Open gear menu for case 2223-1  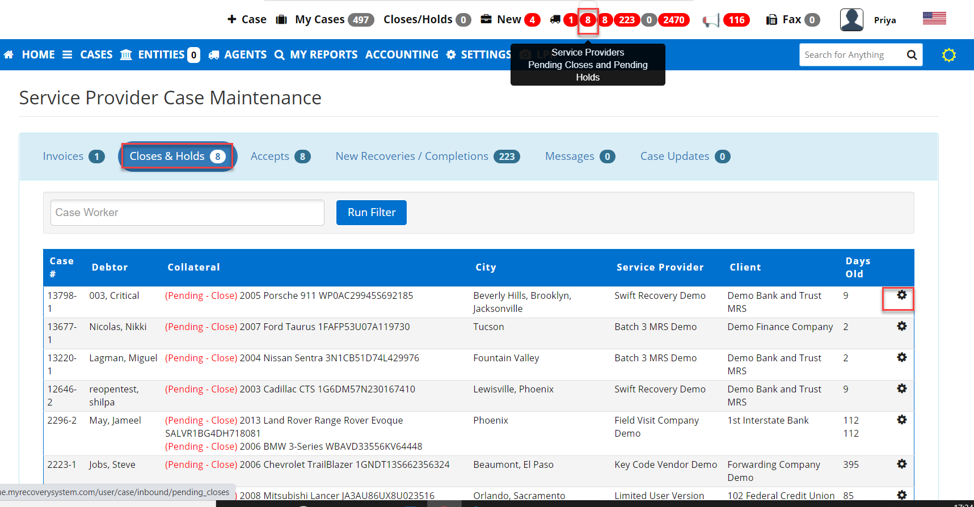click(x=901, y=464)
